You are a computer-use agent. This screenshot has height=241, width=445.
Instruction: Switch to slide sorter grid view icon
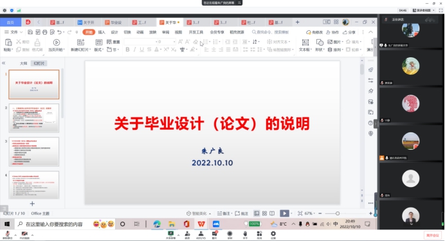point(264,213)
